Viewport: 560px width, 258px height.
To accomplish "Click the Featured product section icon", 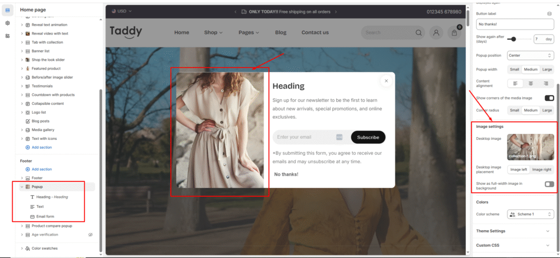I will [x=27, y=68].
